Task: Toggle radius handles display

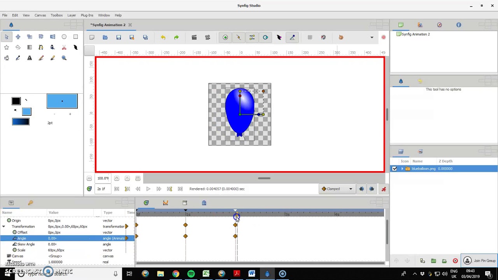Action: click(265, 37)
